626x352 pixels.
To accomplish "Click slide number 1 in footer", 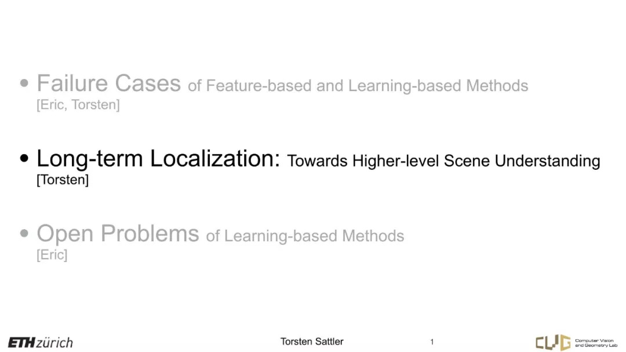I will click(432, 342).
